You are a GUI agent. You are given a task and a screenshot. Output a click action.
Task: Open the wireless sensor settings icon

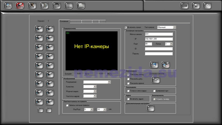coord(69,6)
